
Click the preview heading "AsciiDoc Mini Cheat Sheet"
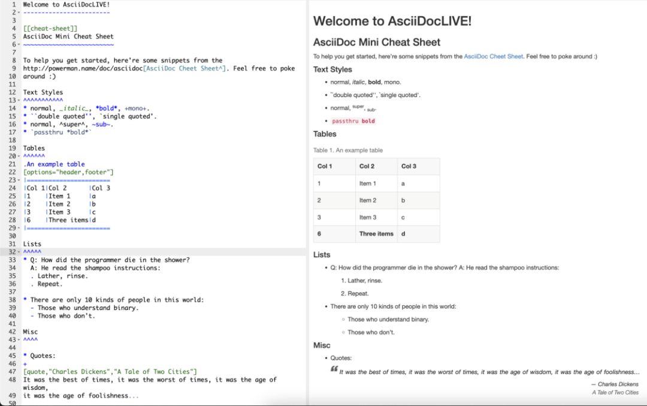coord(376,42)
